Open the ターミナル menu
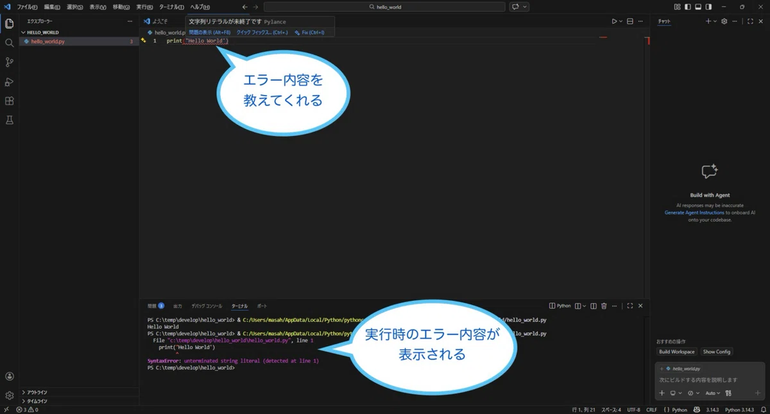 [x=171, y=6]
